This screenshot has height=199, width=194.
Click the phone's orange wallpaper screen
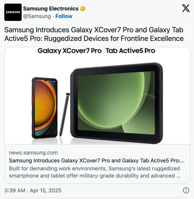[x=46, y=108]
